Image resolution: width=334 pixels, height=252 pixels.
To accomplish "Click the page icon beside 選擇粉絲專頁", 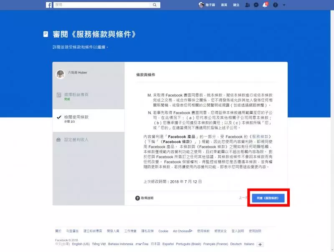I will (x=59, y=95).
